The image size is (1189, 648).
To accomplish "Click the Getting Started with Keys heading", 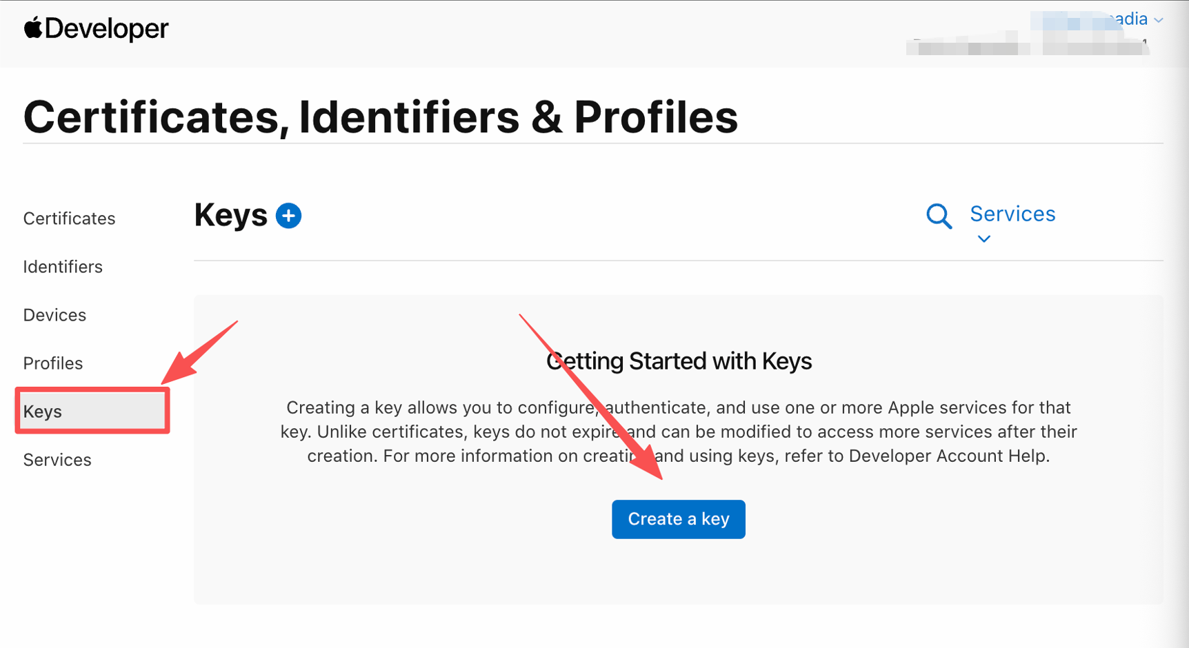I will point(679,361).
